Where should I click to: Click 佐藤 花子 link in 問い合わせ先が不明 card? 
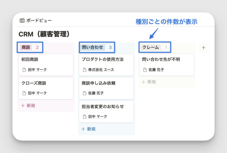coord(156,70)
